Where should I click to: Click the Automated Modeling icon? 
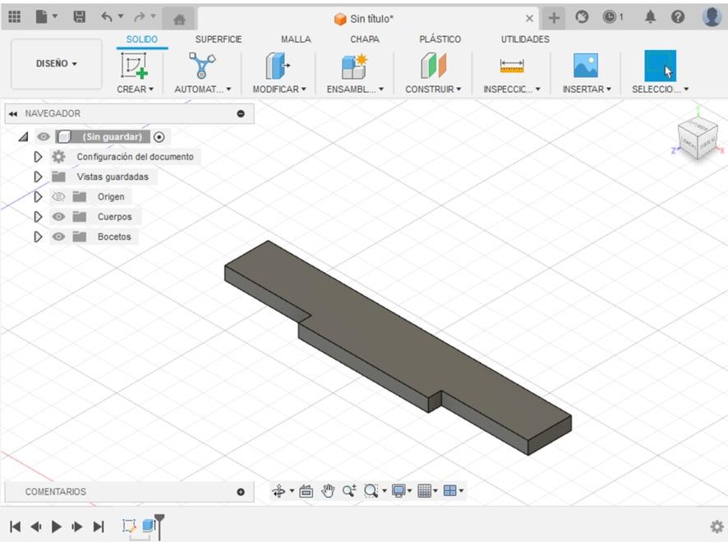point(202,66)
